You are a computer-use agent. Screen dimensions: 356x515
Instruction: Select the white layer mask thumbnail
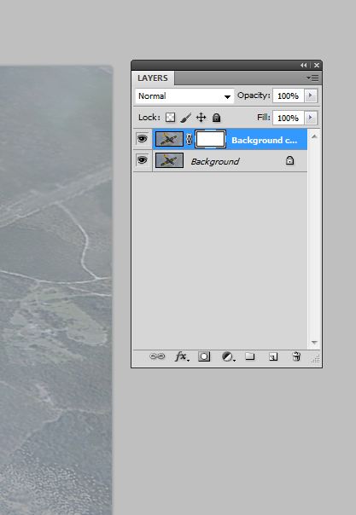[210, 139]
